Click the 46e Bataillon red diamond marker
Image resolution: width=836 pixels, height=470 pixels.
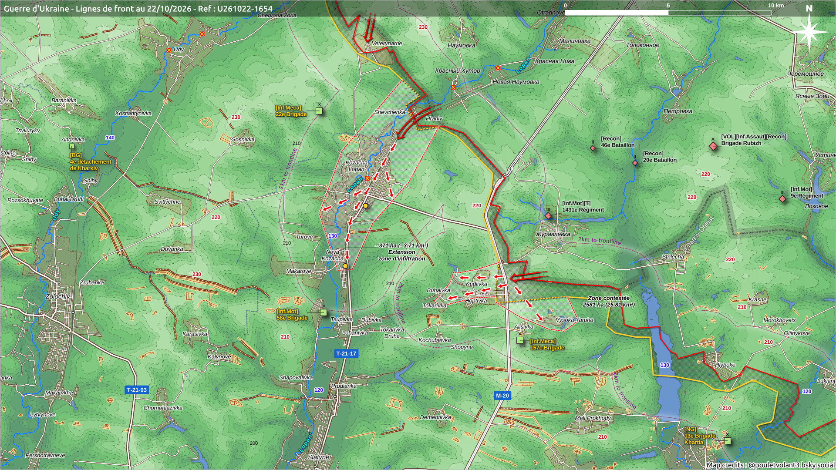point(593,148)
